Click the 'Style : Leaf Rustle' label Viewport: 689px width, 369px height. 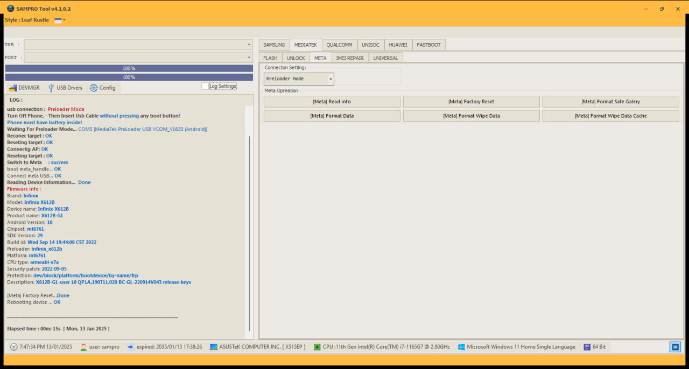pyautogui.click(x=27, y=20)
